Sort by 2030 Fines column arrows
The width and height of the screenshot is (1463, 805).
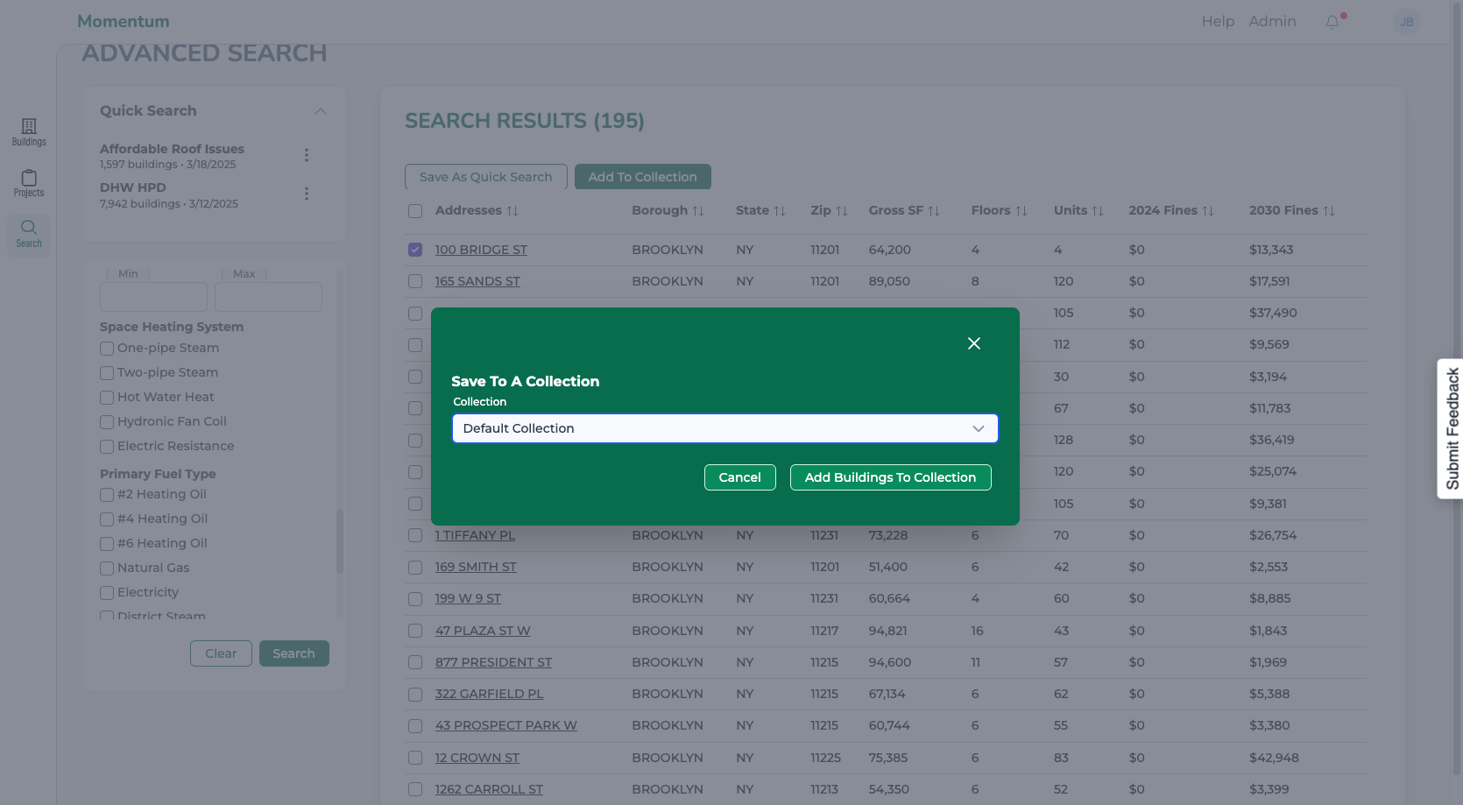point(1329,211)
